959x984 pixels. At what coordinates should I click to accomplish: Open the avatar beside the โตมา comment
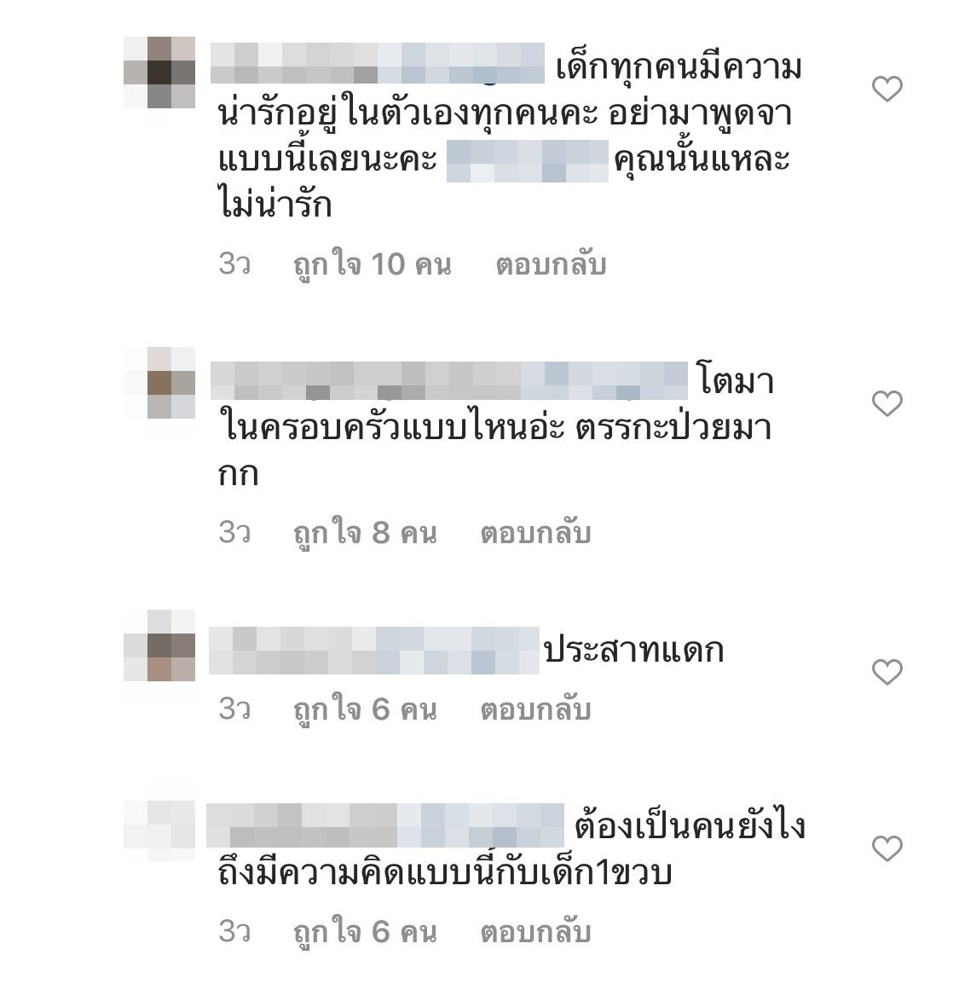[x=159, y=383]
